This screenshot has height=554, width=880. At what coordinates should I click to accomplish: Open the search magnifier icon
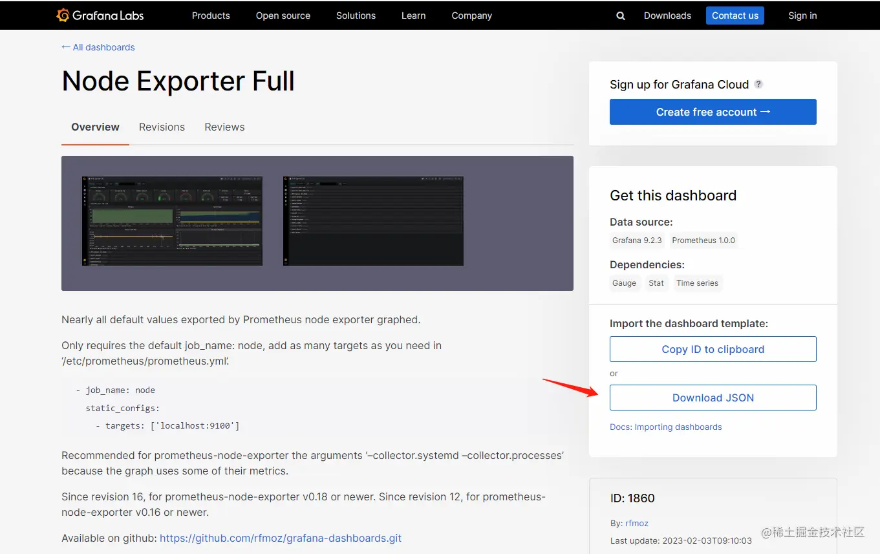(x=621, y=16)
